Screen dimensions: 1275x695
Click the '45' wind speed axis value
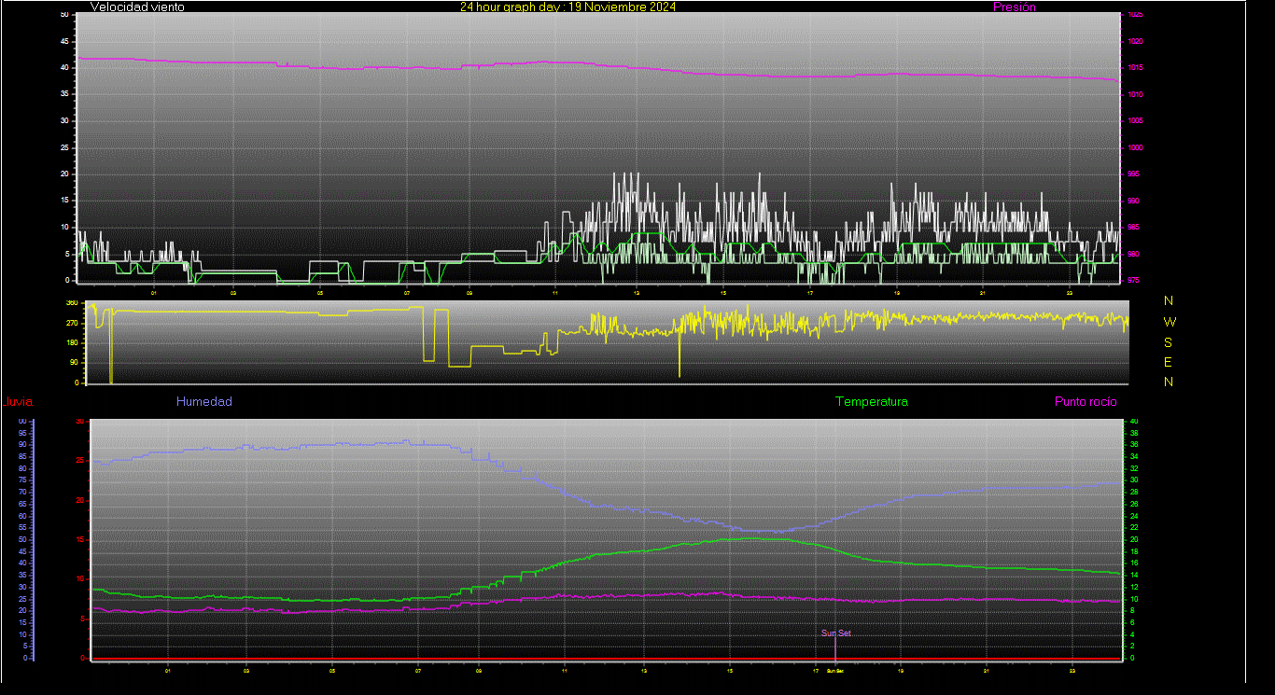pyautogui.click(x=64, y=41)
